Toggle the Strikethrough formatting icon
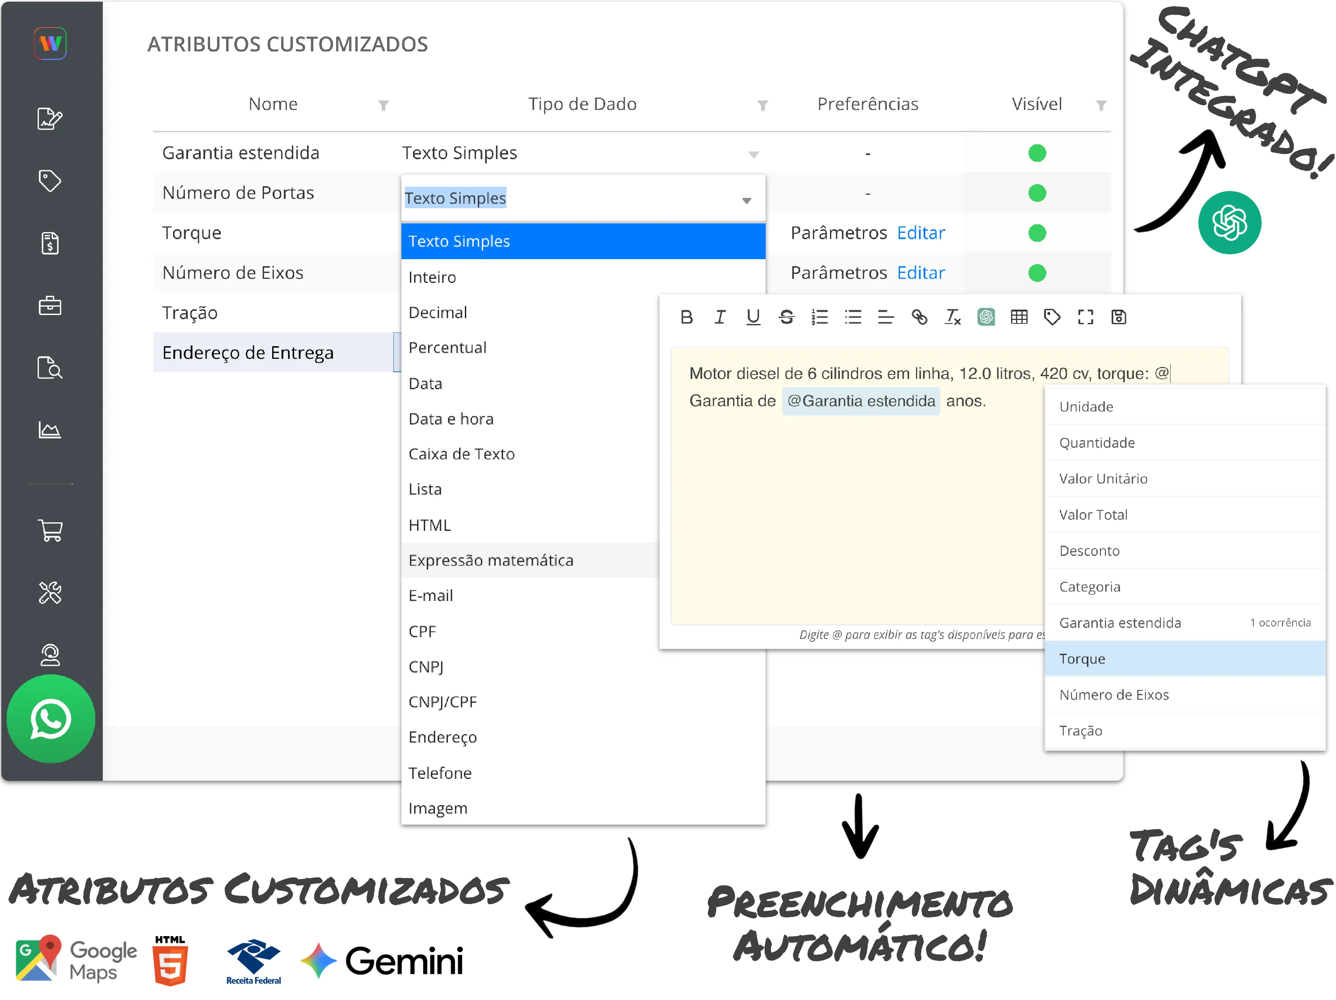1336x1000 pixels. [x=786, y=317]
